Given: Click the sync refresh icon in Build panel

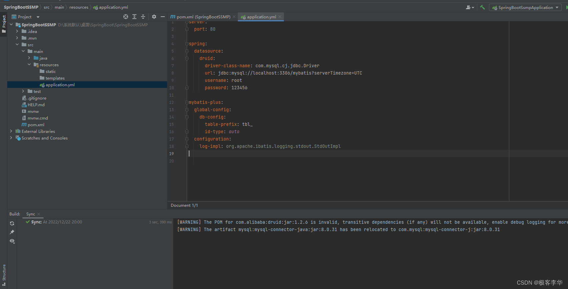Looking at the screenshot, I should pyautogui.click(x=12, y=223).
